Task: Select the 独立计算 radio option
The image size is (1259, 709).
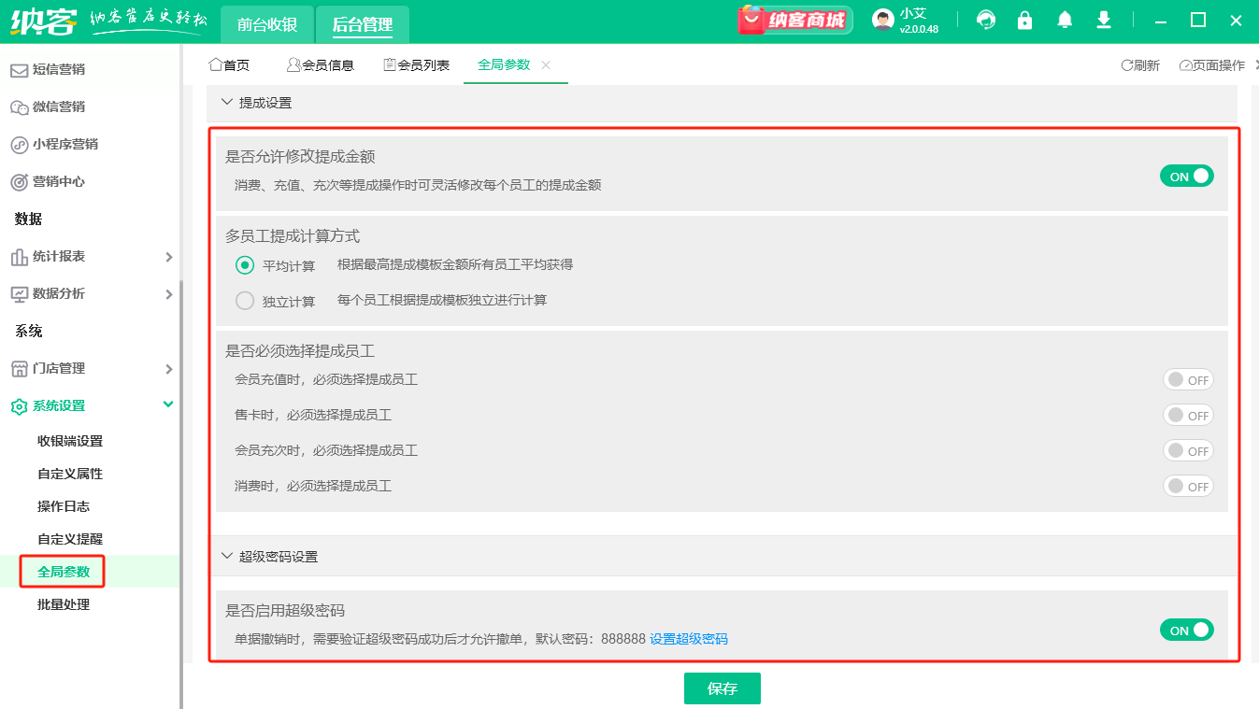Action: click(243, 300)
